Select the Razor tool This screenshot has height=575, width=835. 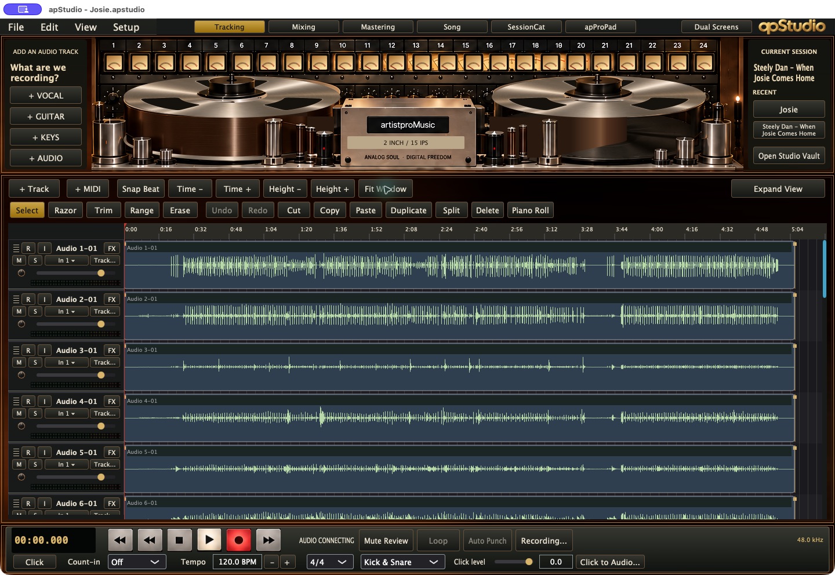(66, 210)
